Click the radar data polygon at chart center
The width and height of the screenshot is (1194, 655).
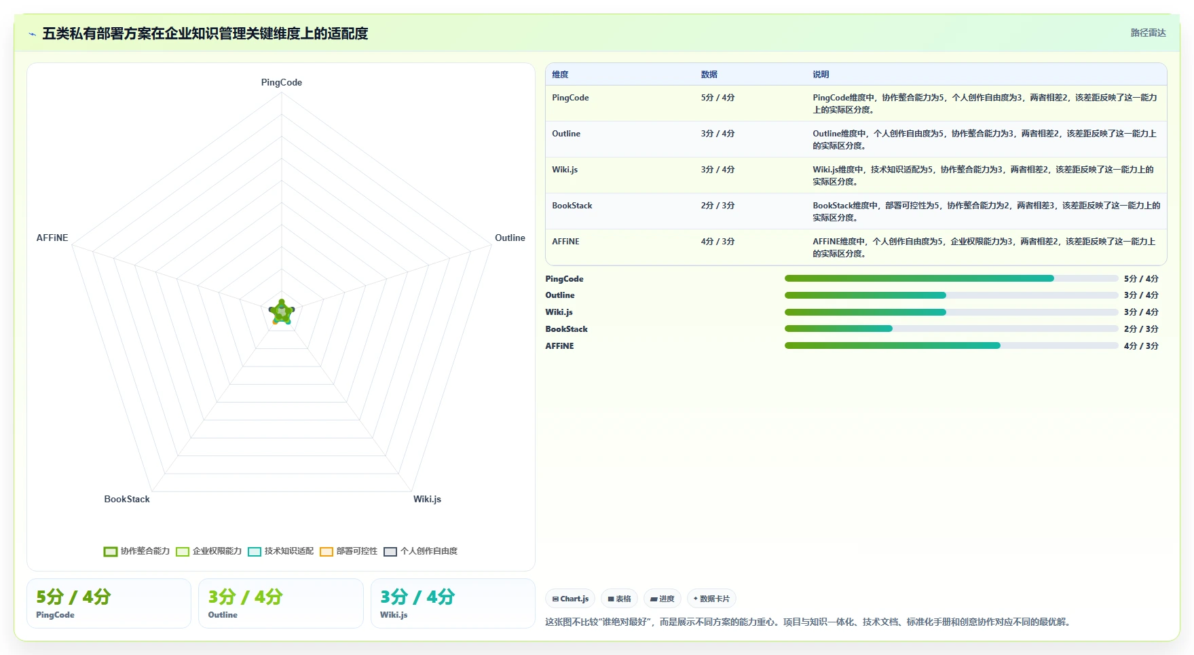click(x=281, y=313)
